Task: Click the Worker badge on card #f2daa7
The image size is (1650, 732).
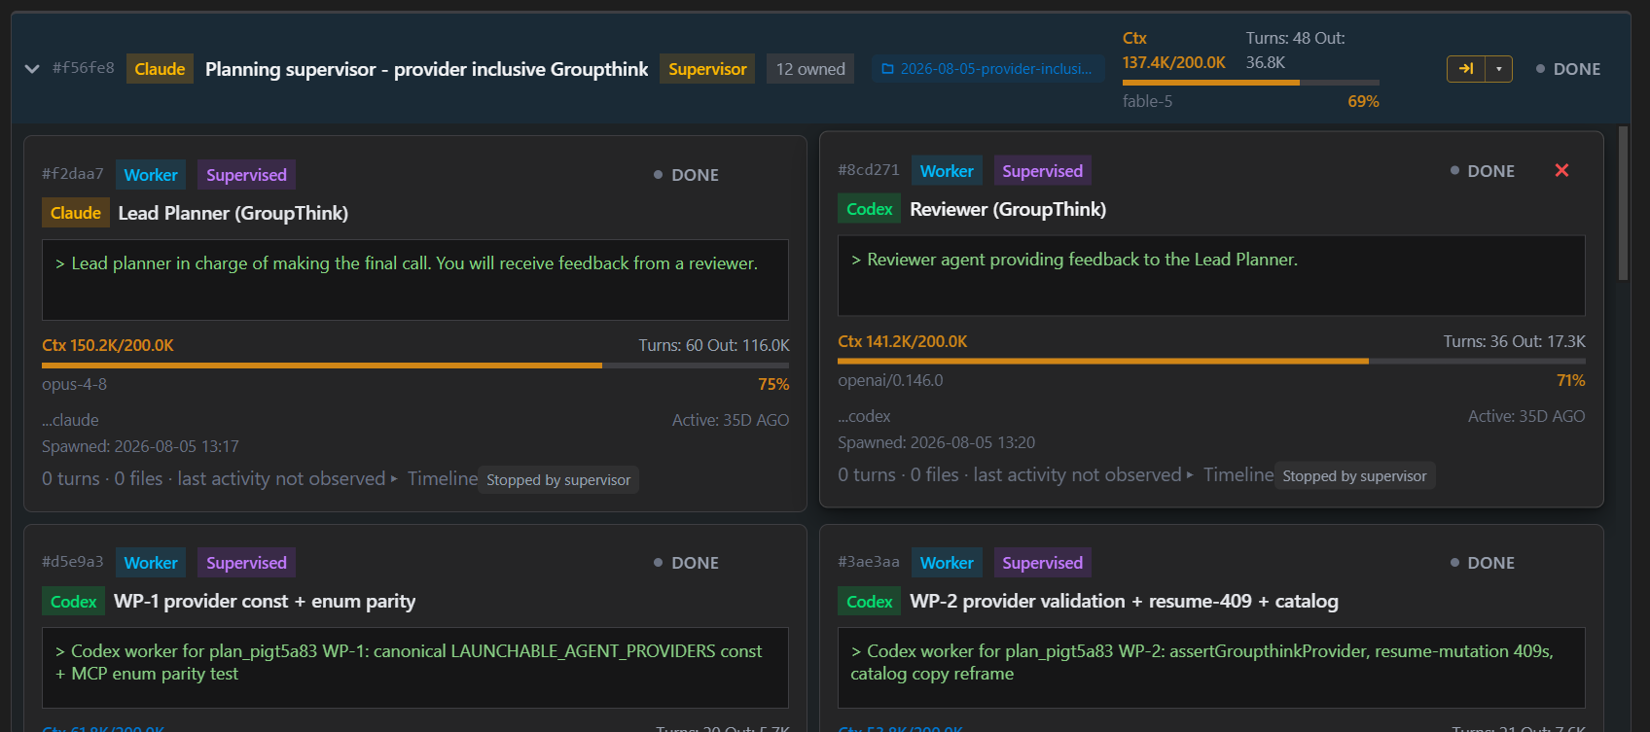Action: pos(151,175)
